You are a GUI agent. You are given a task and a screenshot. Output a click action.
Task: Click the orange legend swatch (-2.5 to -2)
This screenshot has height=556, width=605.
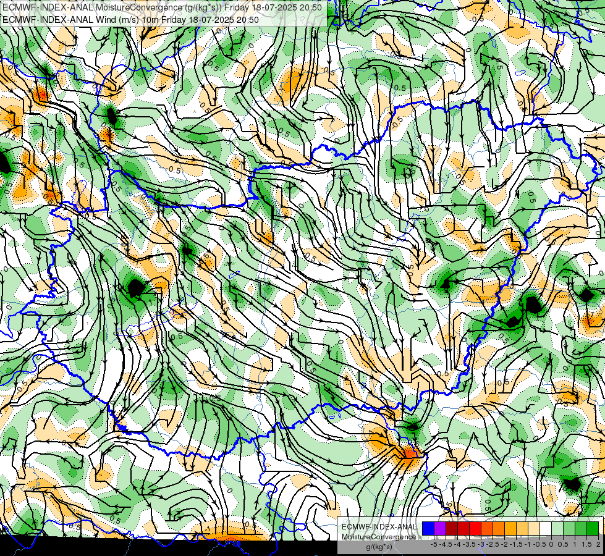[499, 529]
